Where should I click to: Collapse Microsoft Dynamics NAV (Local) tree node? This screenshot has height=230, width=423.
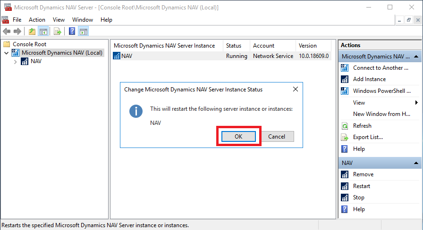pos(7,53)
